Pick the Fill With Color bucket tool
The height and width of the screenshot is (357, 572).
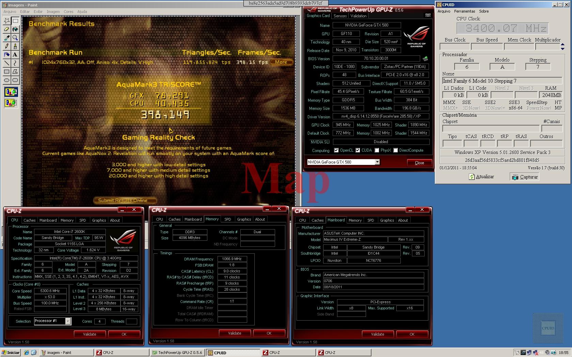pos(15,29)
